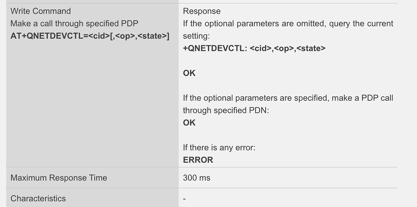Select the "300 ms" value

pos(197,178)
